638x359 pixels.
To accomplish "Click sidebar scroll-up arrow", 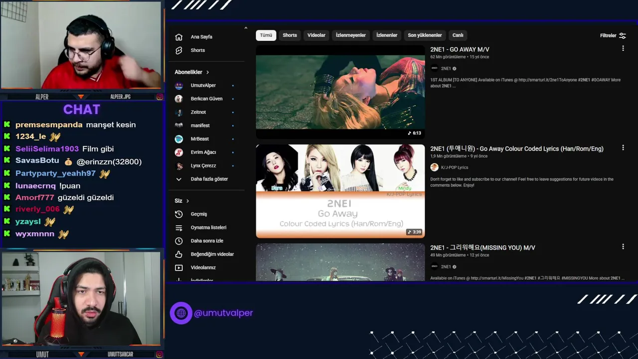I will 246,28.
